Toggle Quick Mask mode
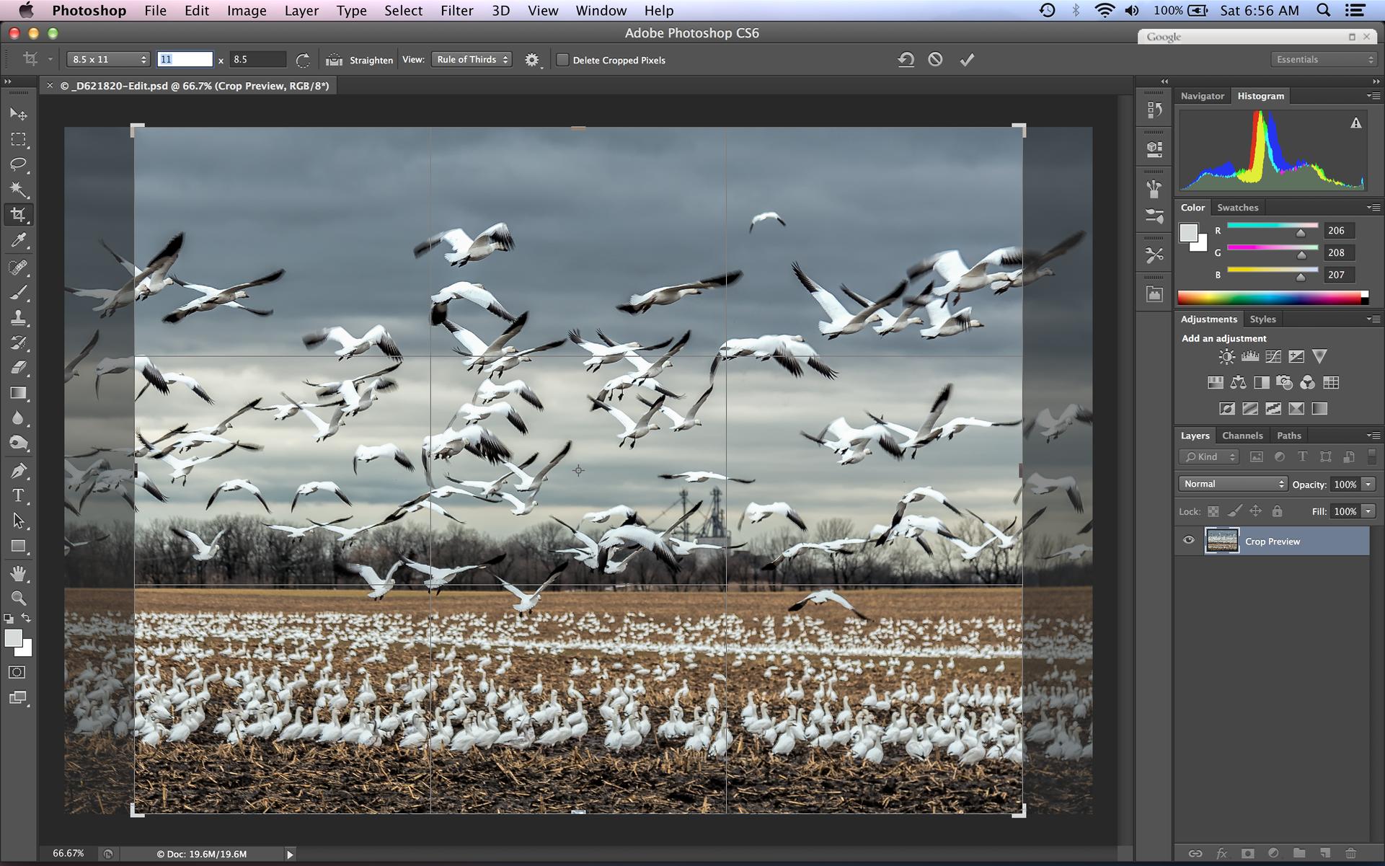 point(17,672)
